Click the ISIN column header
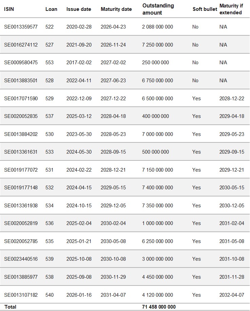Viewport: 250px width, 311px height. tap(9, 9)
